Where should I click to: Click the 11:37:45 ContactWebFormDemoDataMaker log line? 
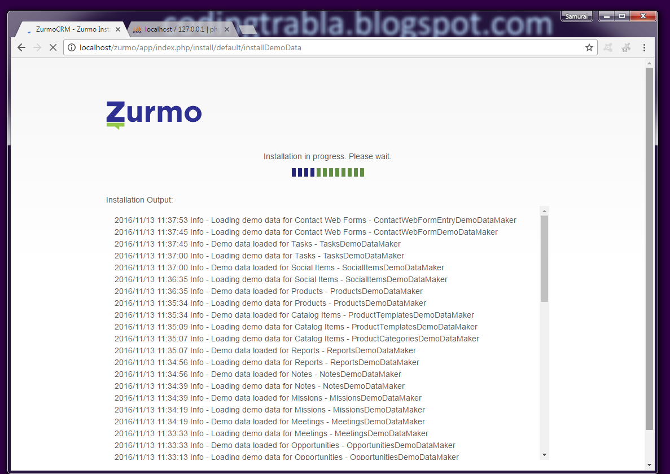[x=306, y=232]
